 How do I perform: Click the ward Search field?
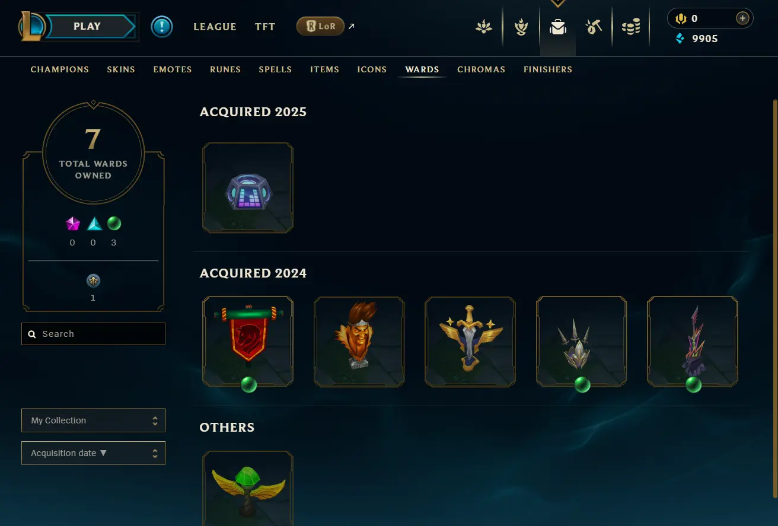(x=93, y=334)
